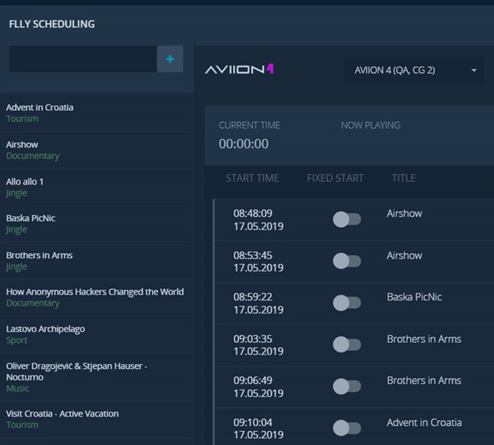494x445 pixels.
Task: Click the search input field beside plus
Action: (83, 59)
